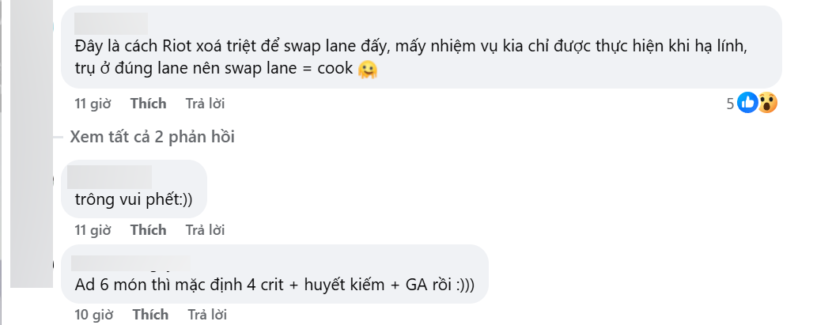Viewport: 832px width, 325px height.
Task: Open the "10 giờ" timestamp link
Action: tap(93, 315)
